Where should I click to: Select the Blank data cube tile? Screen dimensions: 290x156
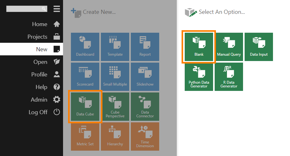199,47
